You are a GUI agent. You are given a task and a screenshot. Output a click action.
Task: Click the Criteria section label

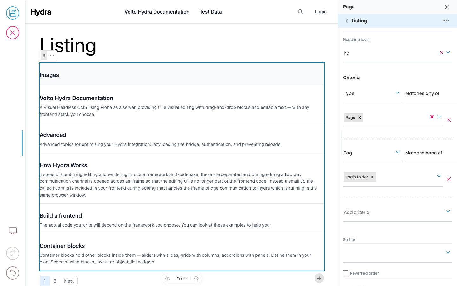(351, 78)
